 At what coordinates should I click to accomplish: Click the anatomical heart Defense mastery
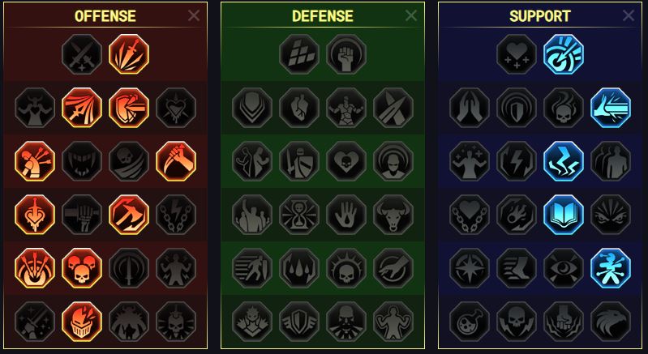pyautogui.click(x=299, y=108)
